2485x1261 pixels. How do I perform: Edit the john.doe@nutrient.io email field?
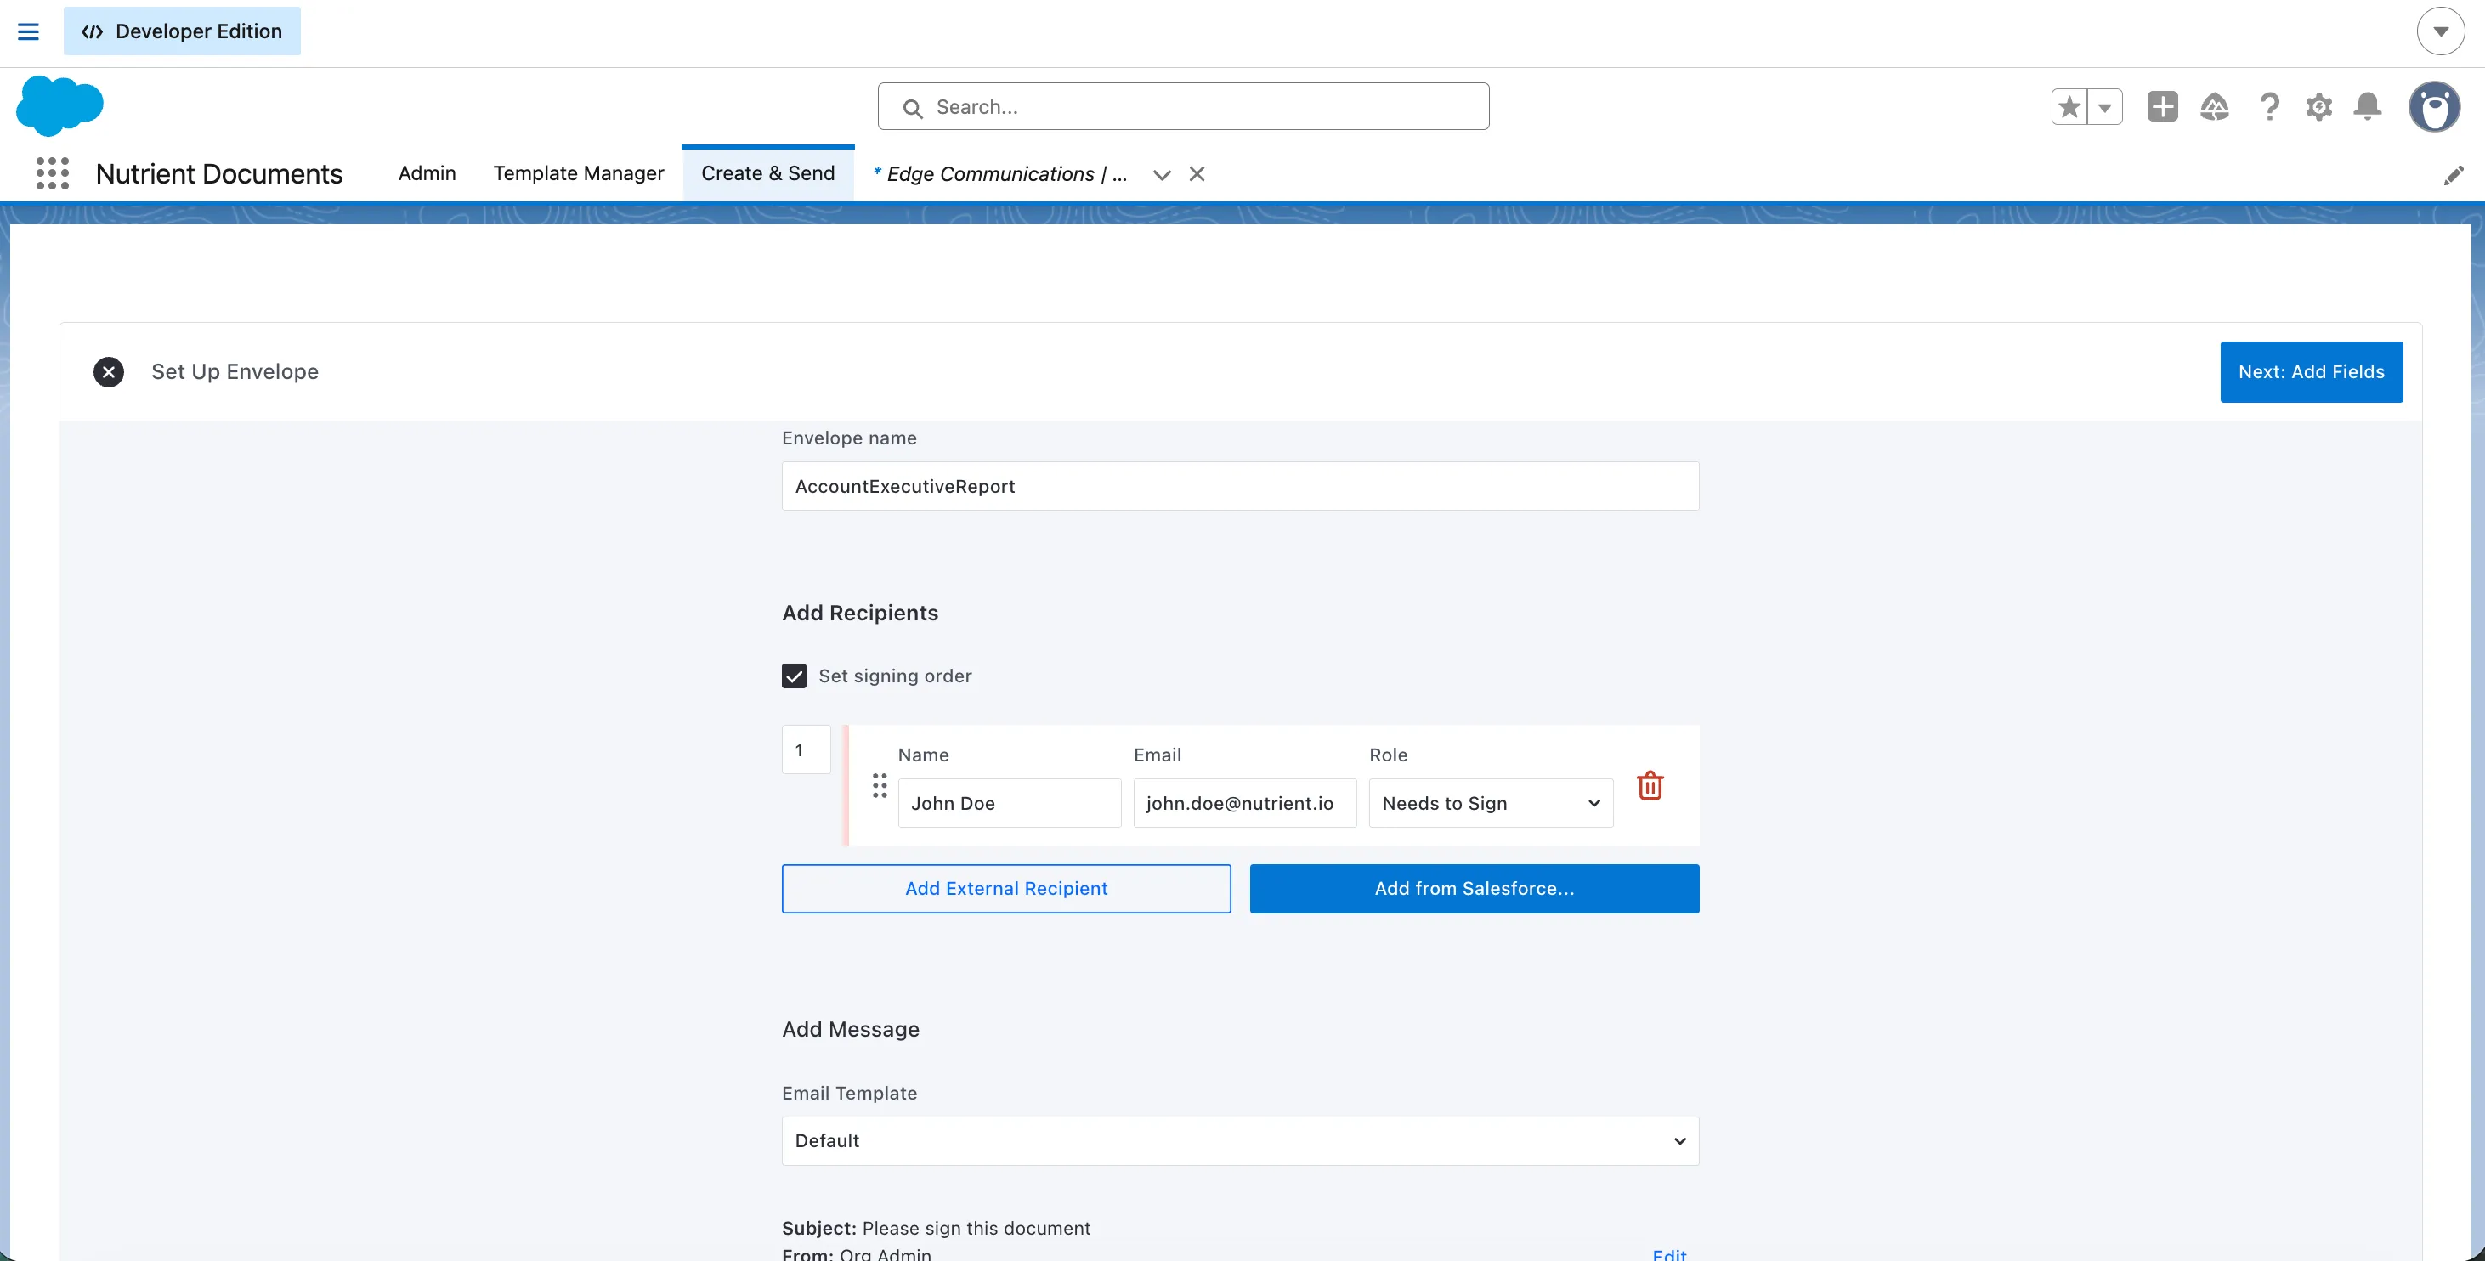1244,803
